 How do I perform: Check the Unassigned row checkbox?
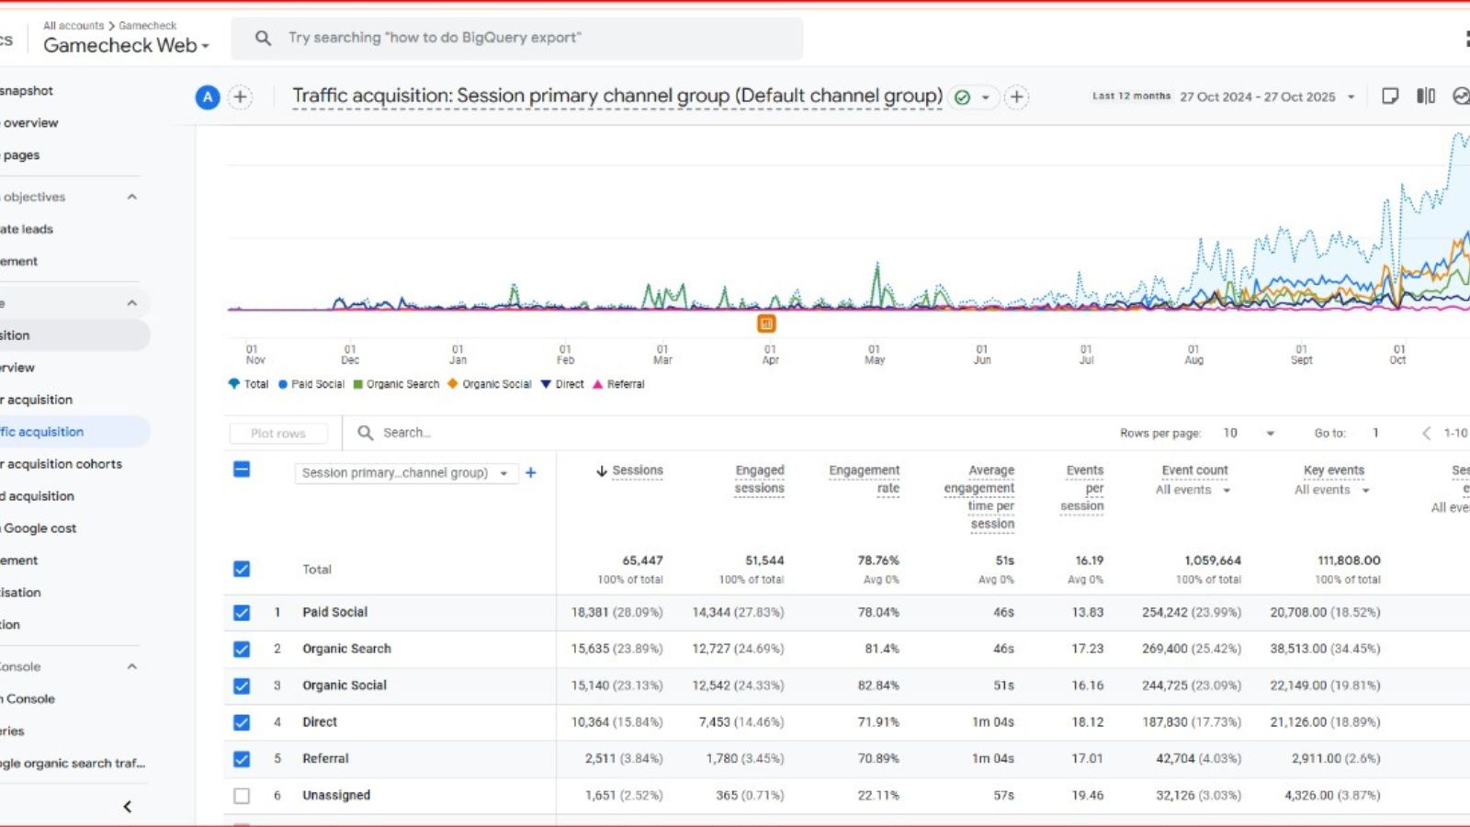point(242,796)
